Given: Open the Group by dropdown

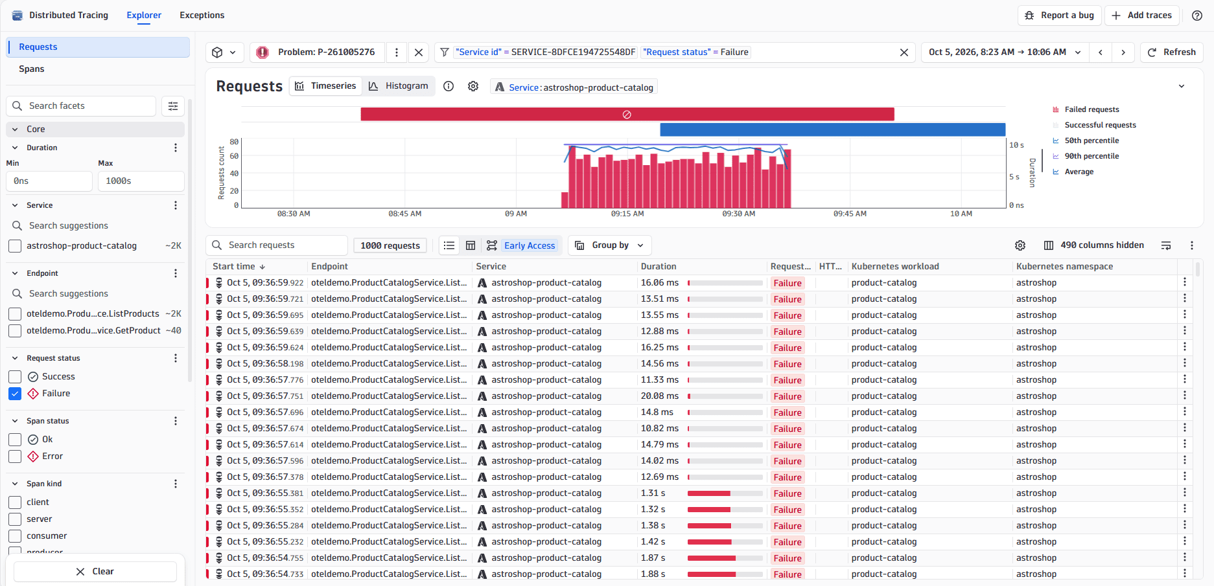Looking at the screenshot, I should [609, 245].
